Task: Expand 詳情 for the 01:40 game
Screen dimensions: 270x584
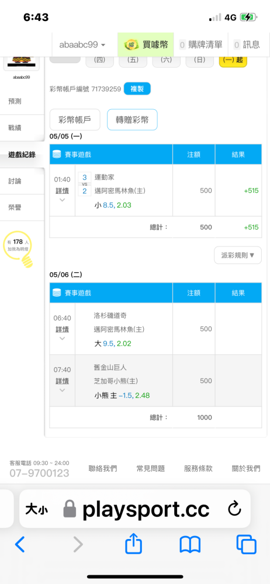Action: pyautogui.click(x=63, y=194)
